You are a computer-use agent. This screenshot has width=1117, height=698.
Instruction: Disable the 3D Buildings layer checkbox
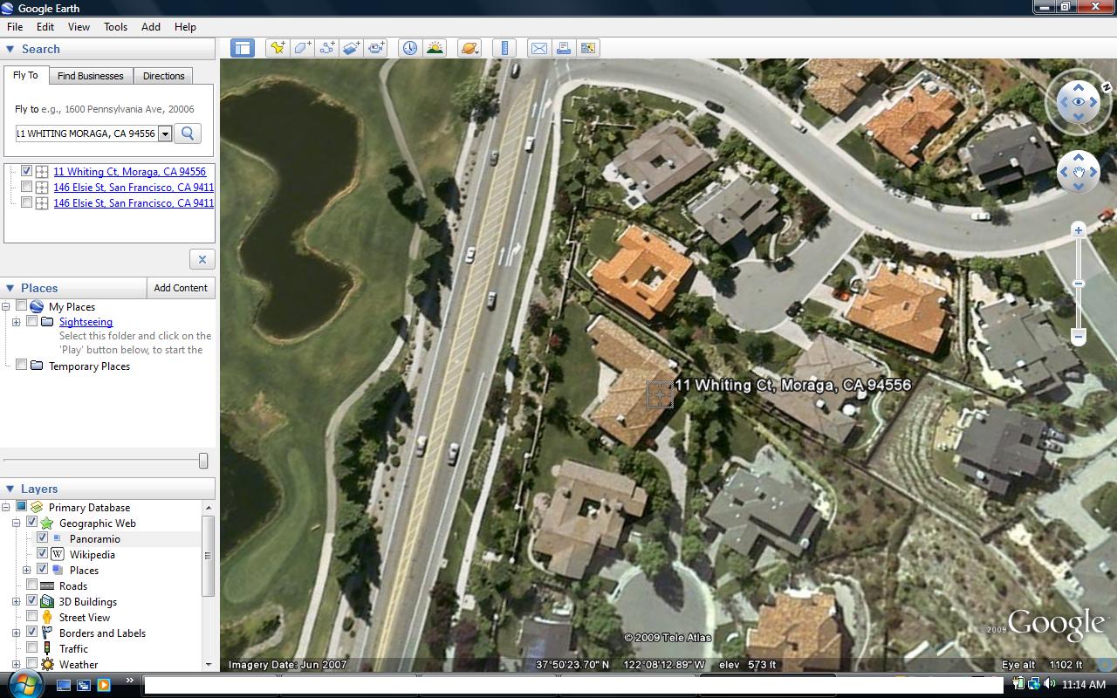coord(32,601)
